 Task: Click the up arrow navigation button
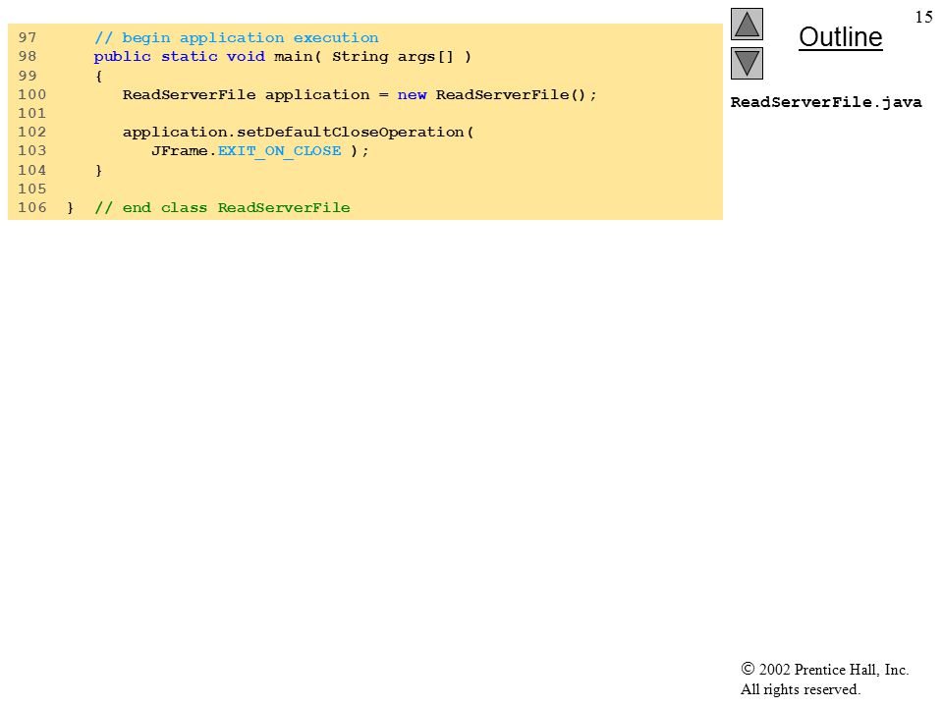(x=747, y=24)
